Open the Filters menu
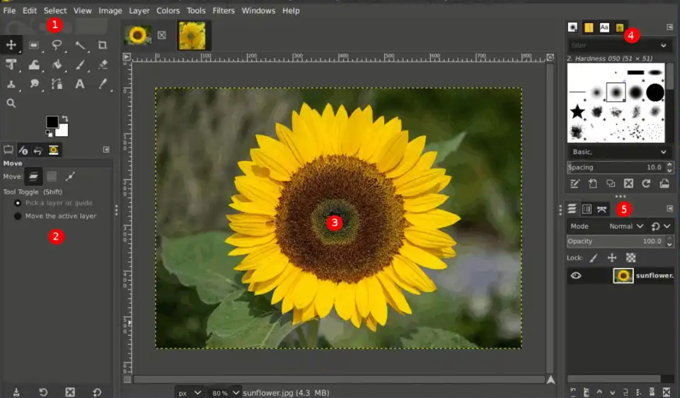This screenshot has width=680, height=398. pyautogui.click(x=223, y=11)
